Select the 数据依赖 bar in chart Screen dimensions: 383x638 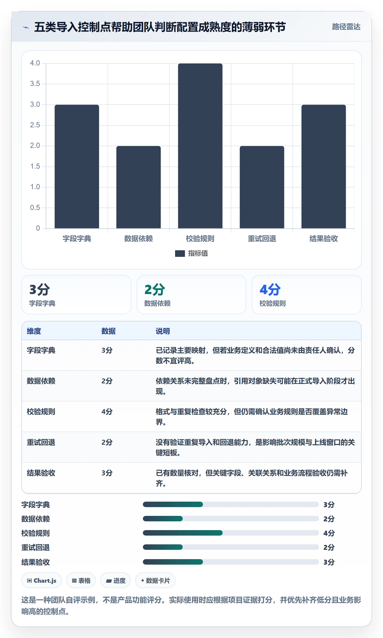pos(138,187)
